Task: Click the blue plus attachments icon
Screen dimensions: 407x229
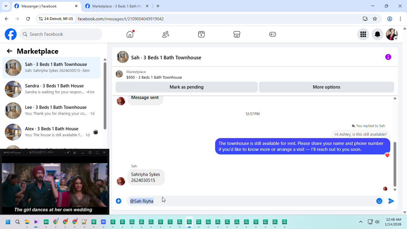Action: [x=119, y=201]
